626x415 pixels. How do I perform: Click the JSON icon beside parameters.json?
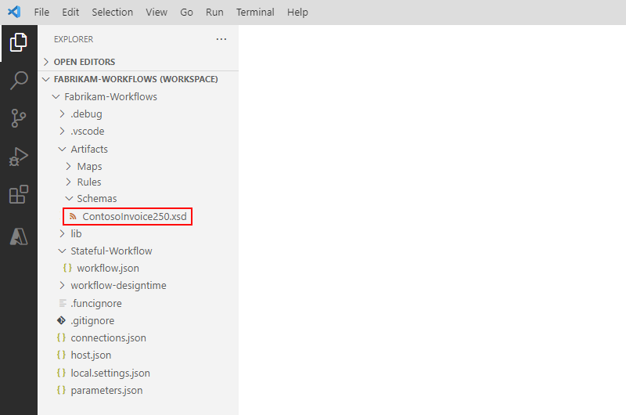point(61,390)
